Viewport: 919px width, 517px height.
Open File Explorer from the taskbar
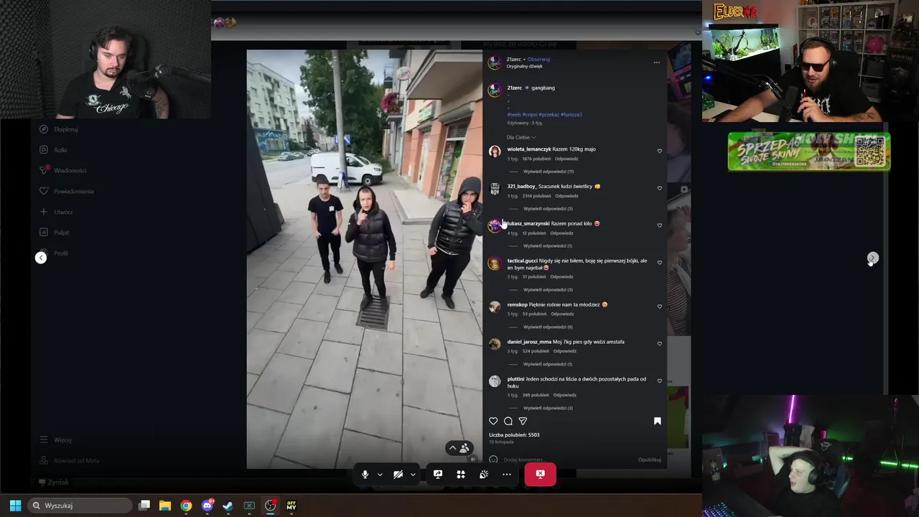(x=165, y=506)
